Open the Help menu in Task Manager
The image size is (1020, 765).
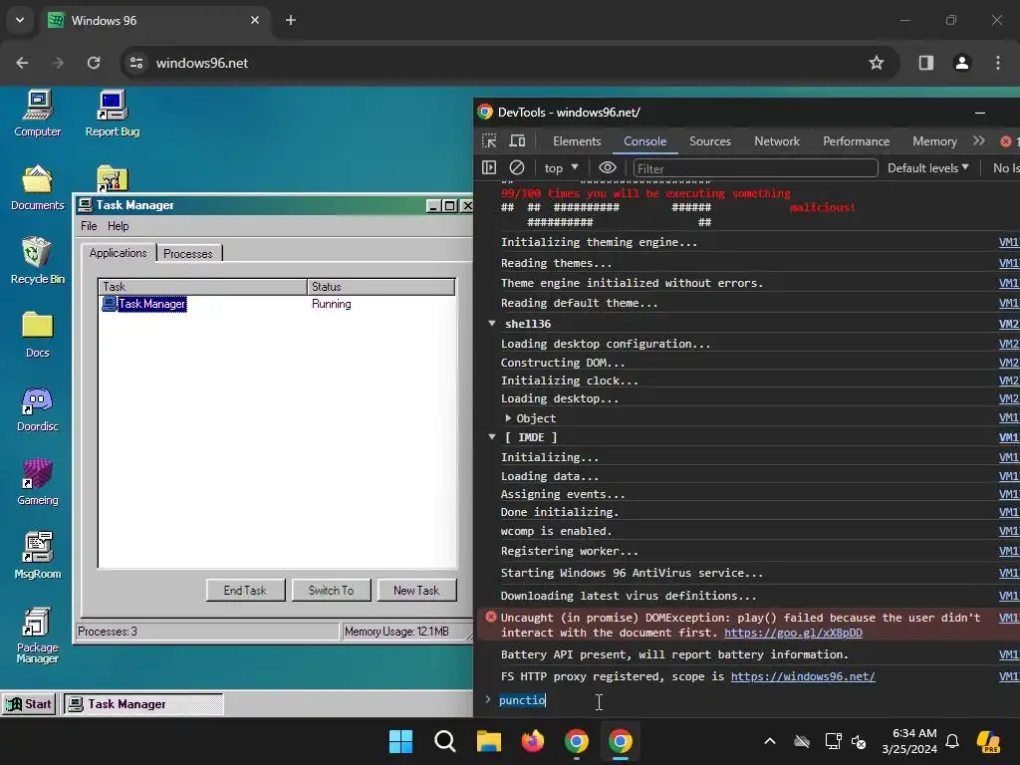tap(118, 226)
